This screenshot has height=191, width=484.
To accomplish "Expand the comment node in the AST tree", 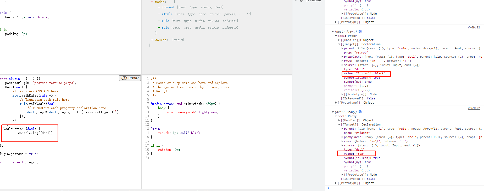I will click(159, 7).
